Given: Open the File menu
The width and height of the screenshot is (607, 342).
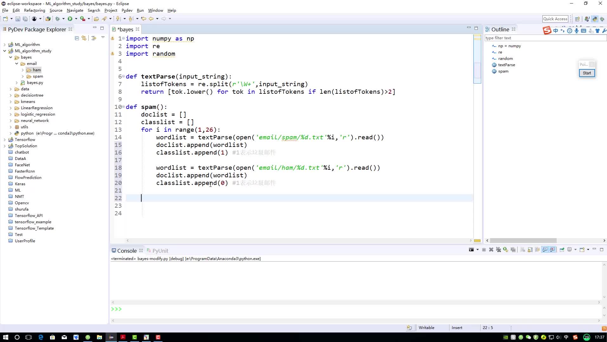Looking at the screenshot, I should coord(5,10).
